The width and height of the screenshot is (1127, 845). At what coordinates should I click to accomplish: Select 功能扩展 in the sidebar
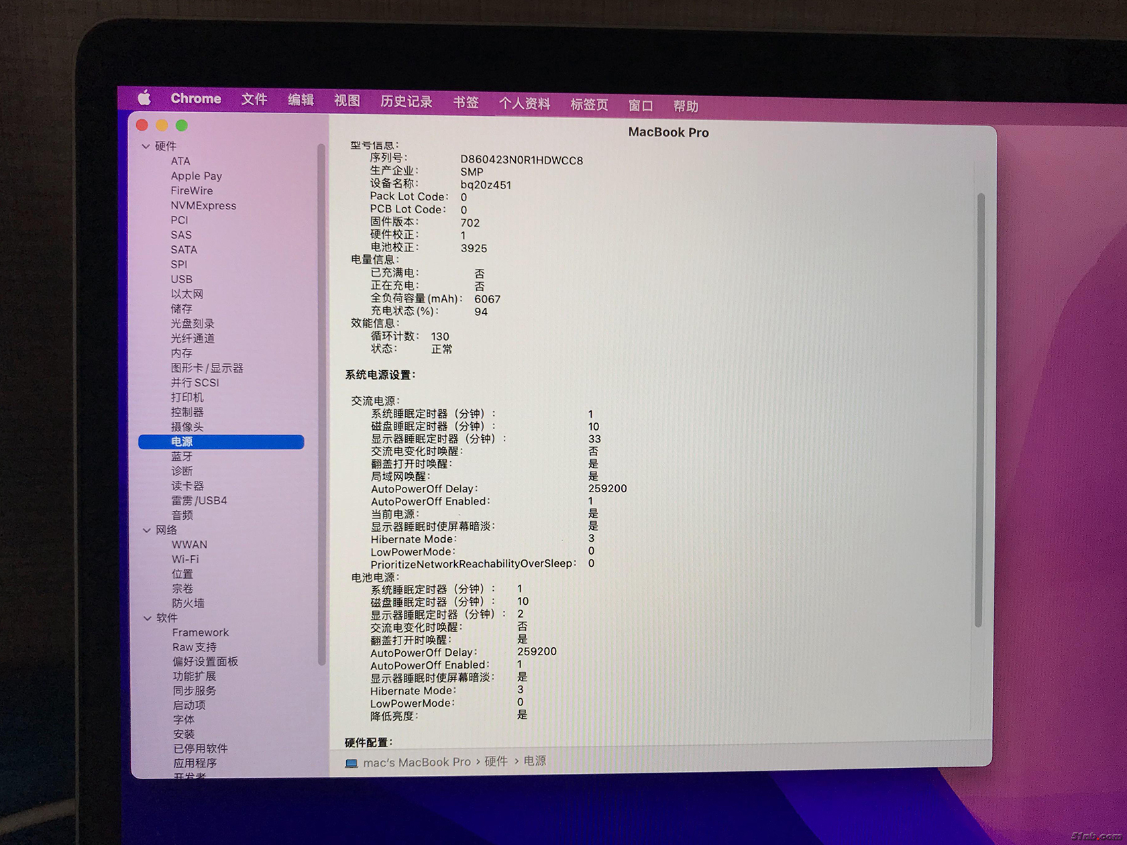(195, 676)
